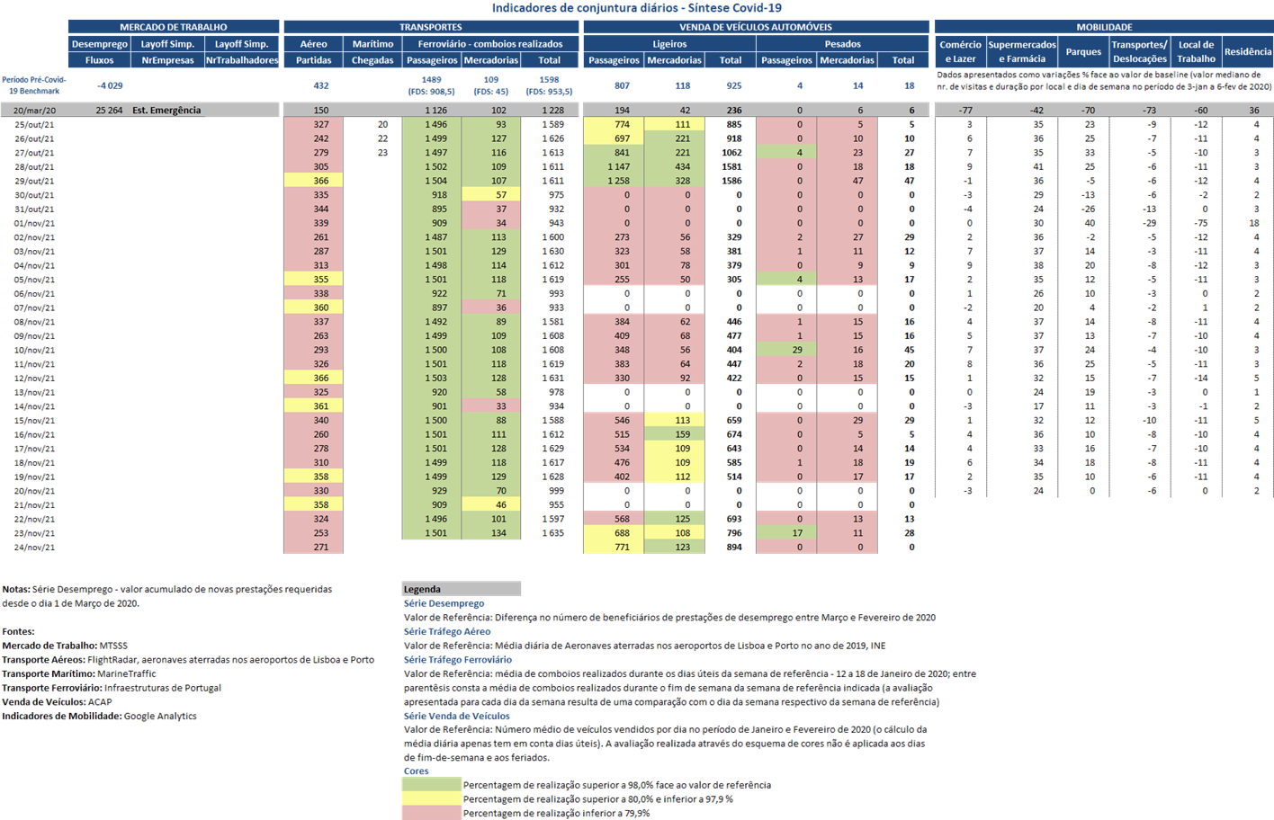The height and width of the screenshot is (820, 1274).
Task: Click Aéreo Partidas 327 on 25/out/21
Action: point(313,125)
